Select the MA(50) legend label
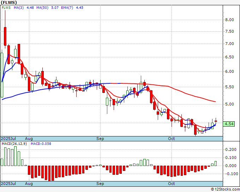This screenshot has height=192, width=240. (x=42, y=8)
